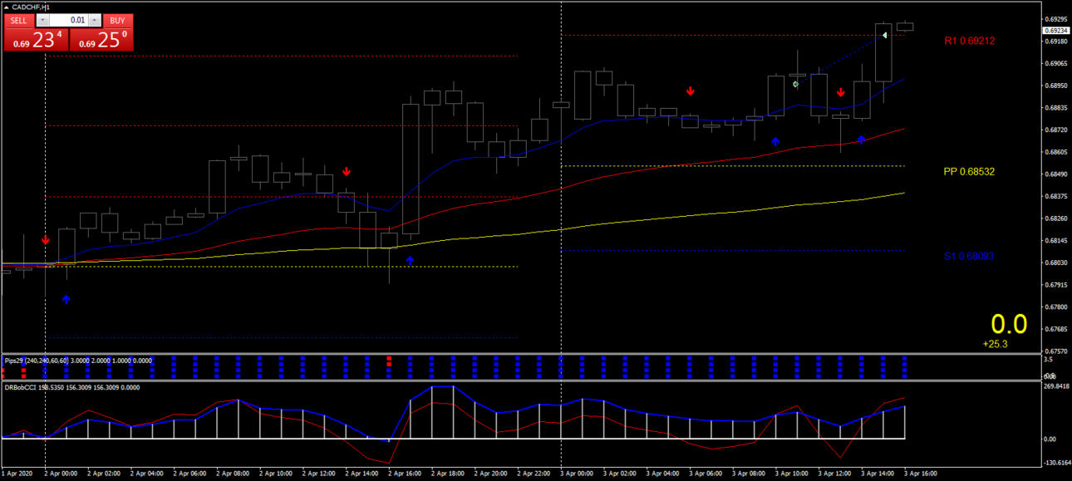
Task: Click the 269.8418 indicator scale value
Action: pos(1056,385)
